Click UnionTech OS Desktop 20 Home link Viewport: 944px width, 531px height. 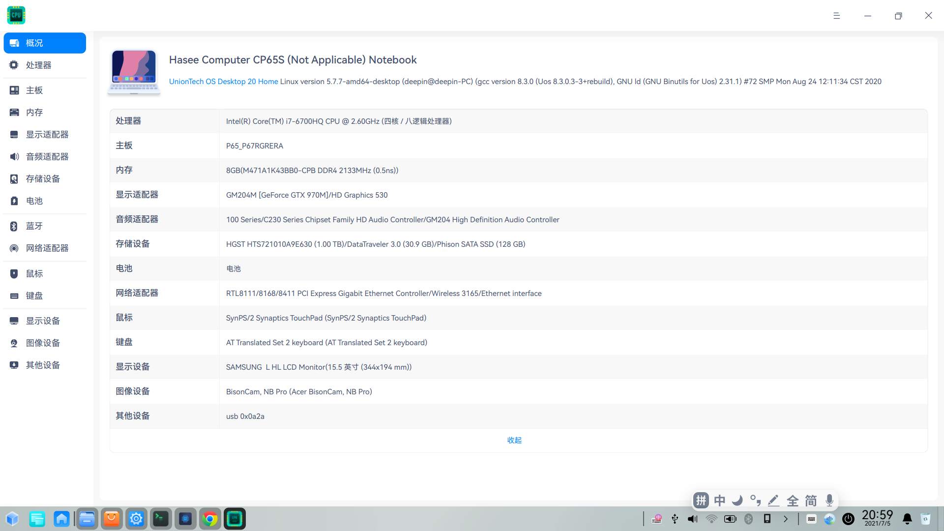click(223, 82)
